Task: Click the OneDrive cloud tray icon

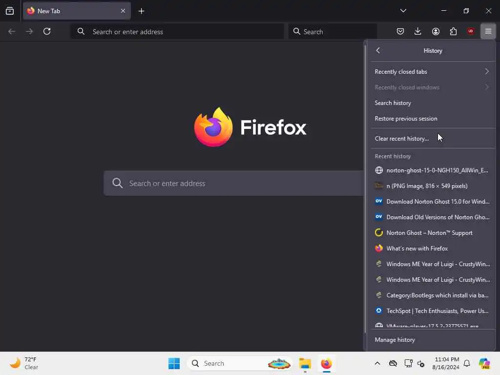Action: [393, 363]
